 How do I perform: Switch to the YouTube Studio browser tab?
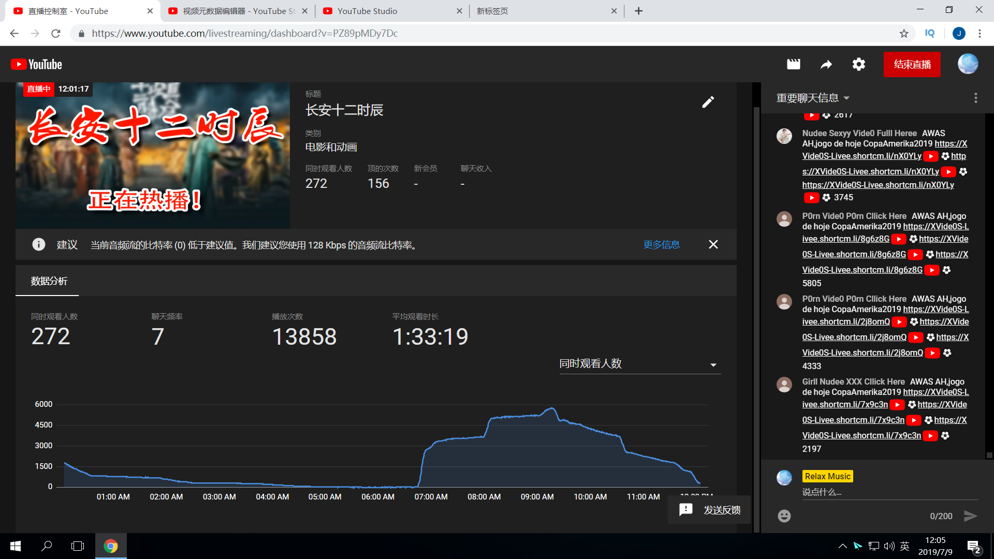click(x=392, y=11)
